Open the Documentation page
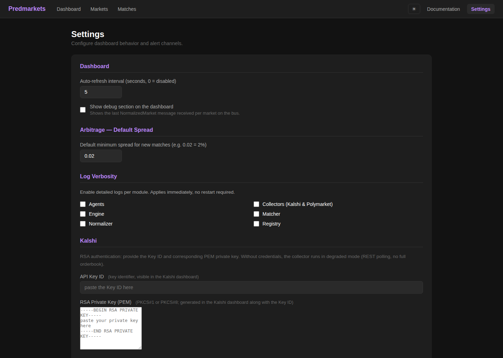This screenshot has width=503, height=358. point(443,9)
